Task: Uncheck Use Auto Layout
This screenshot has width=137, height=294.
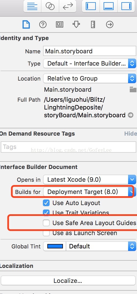Action: click(46, 203)
